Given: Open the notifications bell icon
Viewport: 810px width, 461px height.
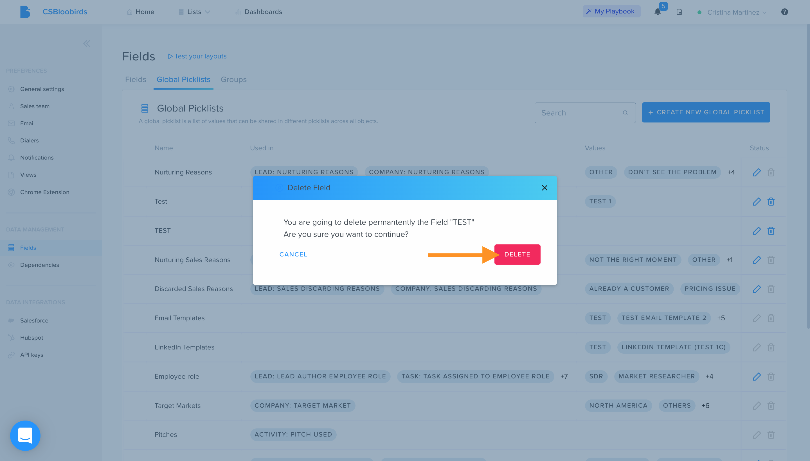Looking at the screenshot, I should tap(658, 12).
